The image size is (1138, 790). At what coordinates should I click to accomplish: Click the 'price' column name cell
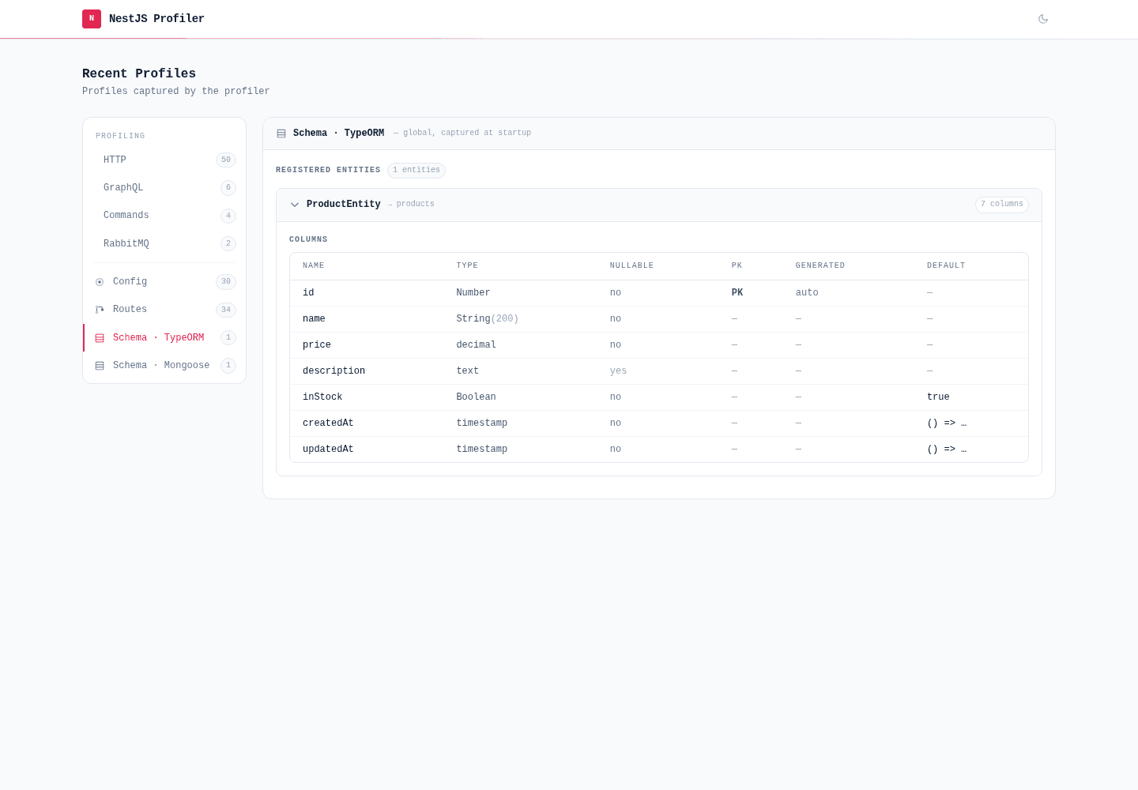(x=317, y=345)
